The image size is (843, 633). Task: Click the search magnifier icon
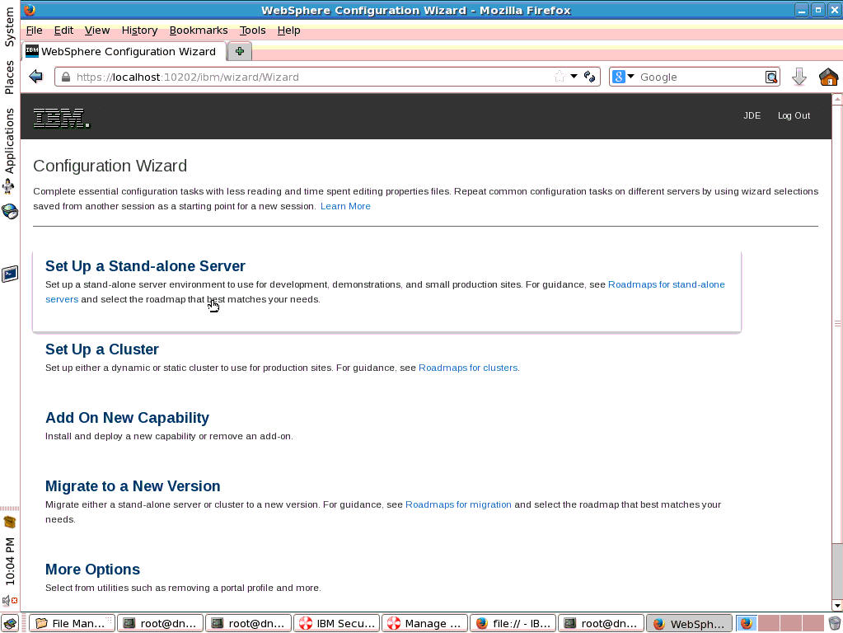click(x=771, y=77)
